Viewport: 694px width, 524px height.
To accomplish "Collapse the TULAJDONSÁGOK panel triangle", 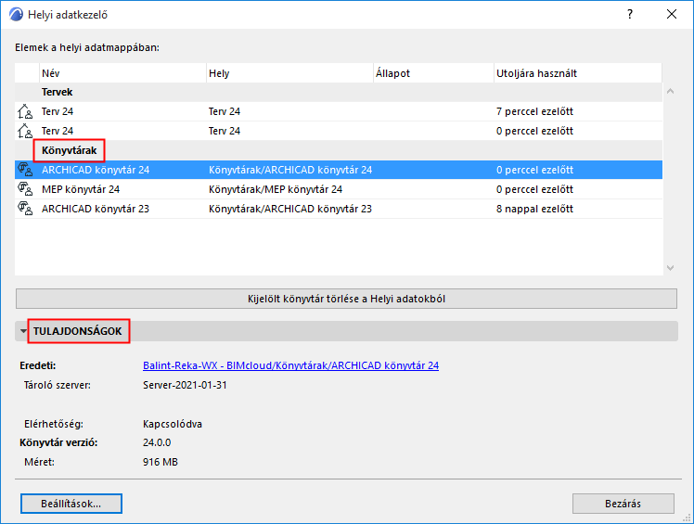I will click(x=23, y=331).
